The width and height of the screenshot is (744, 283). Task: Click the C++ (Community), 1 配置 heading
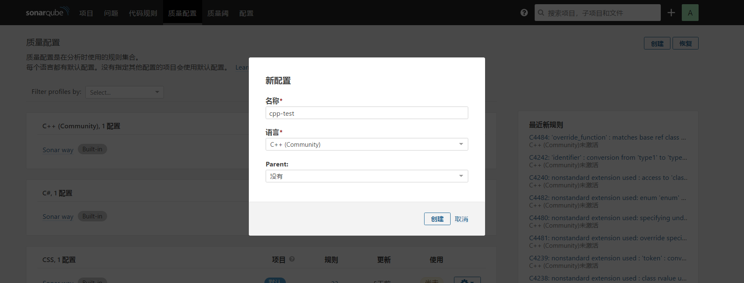tap(81, 126)
